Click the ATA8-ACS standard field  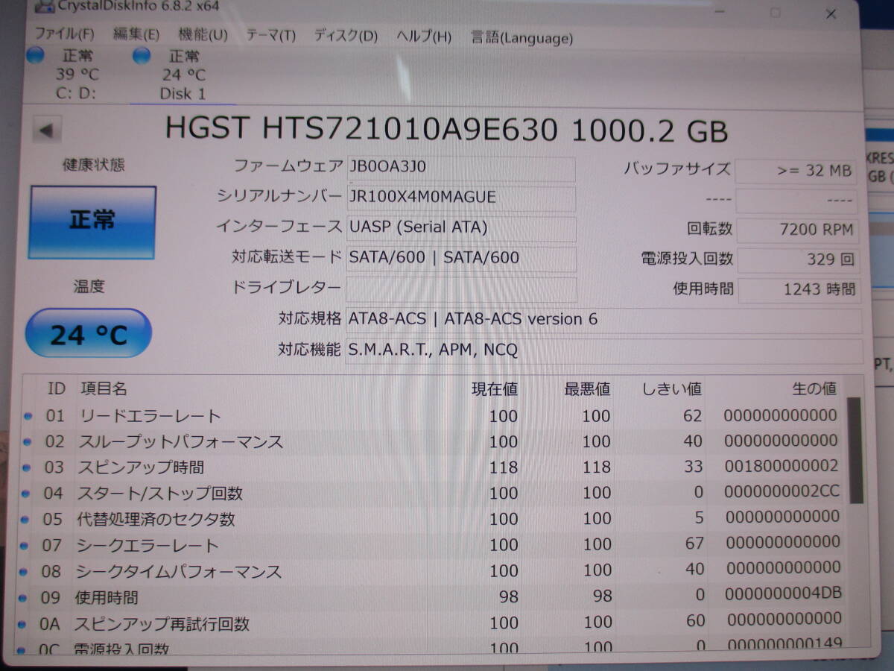pyautogui.click(x=604, y=321)
